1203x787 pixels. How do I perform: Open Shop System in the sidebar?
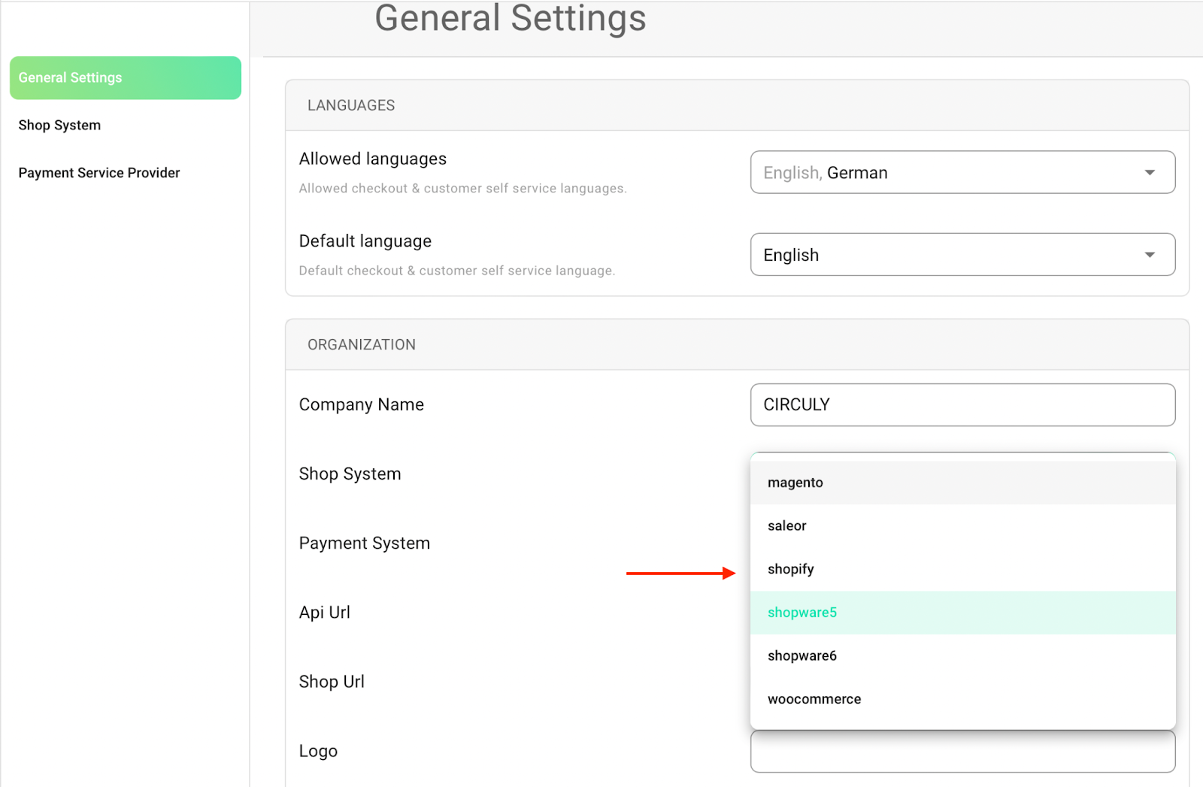[59, 126]
